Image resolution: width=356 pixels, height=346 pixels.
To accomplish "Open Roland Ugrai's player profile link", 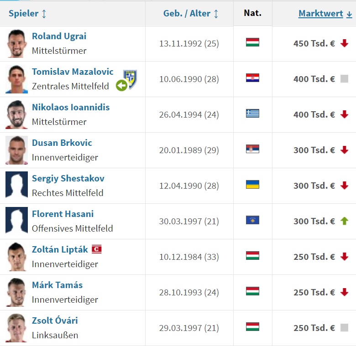I will point(59,36).
